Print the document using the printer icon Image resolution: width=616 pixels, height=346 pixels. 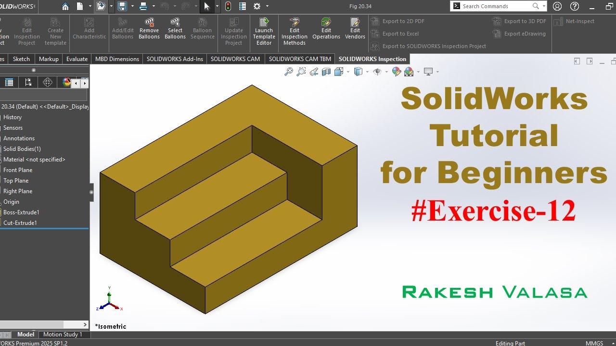[143, 6]
